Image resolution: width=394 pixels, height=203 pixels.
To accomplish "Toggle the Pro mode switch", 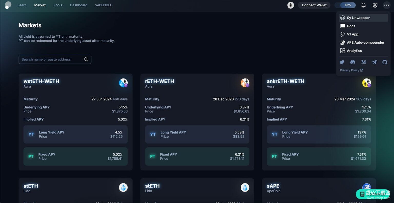I will pos(345,5).
